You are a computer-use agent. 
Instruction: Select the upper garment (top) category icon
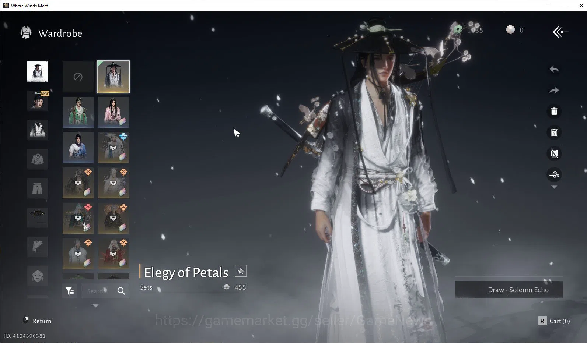[x=38, y=159]
